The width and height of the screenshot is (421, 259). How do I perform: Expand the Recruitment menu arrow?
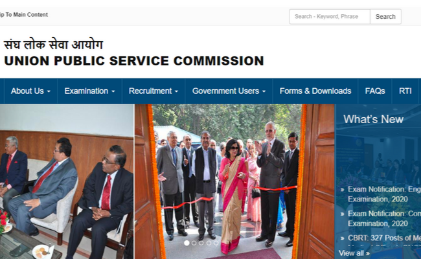coord(176,91)
